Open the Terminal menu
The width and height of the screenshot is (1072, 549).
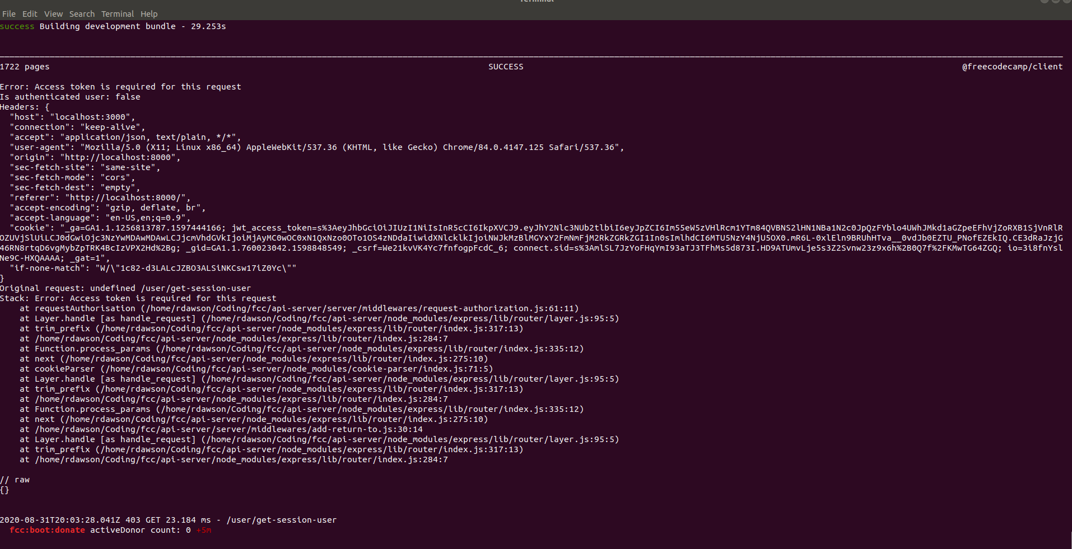click(x=117, y=13)
